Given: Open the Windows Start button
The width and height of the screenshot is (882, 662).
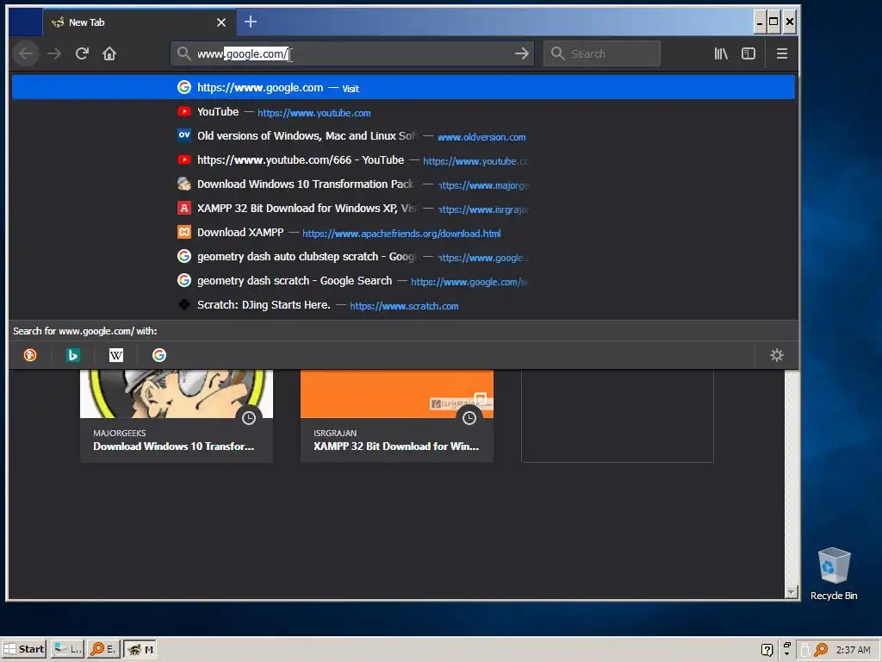Looking at the screenshot, I should click(23, 649).
